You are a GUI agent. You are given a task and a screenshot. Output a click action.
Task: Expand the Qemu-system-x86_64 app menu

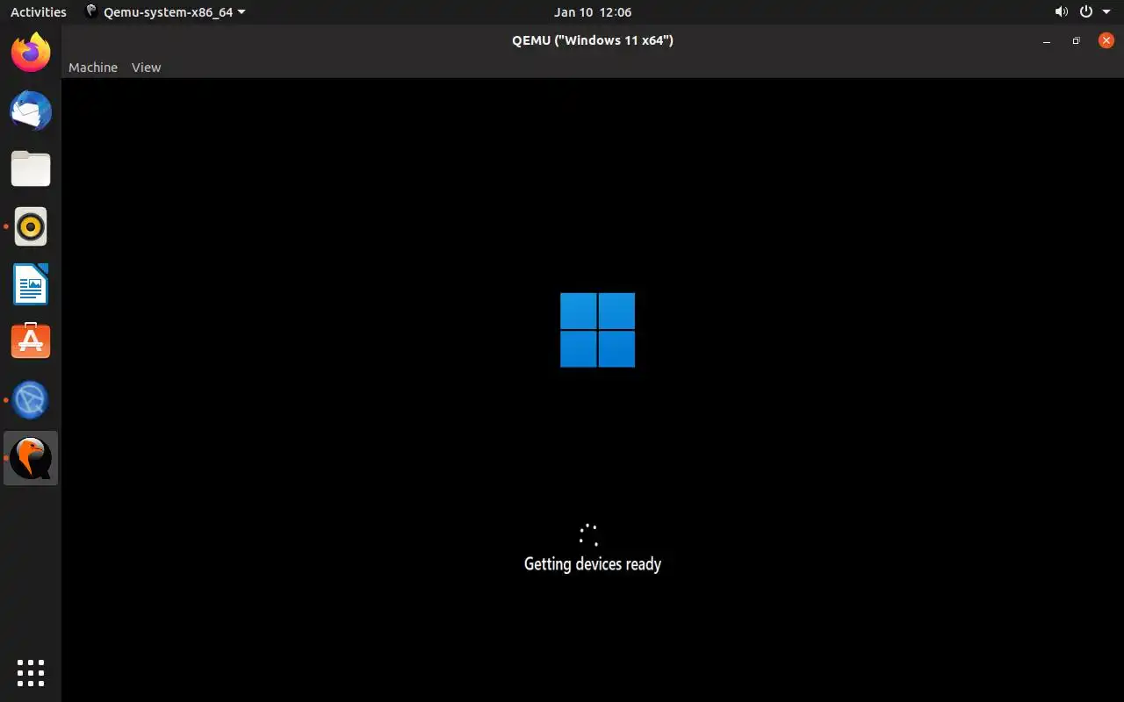[x=165, y=12]
